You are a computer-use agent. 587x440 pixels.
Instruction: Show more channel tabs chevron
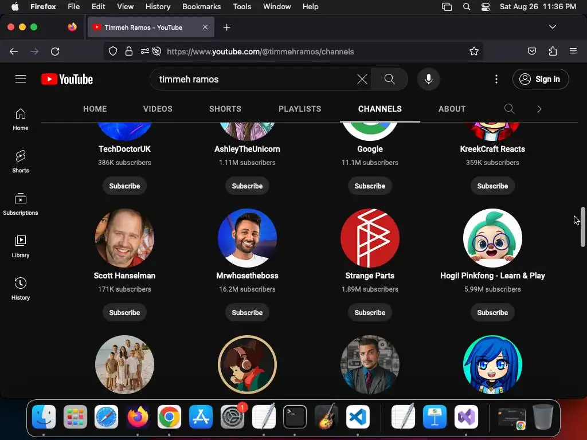539,109
